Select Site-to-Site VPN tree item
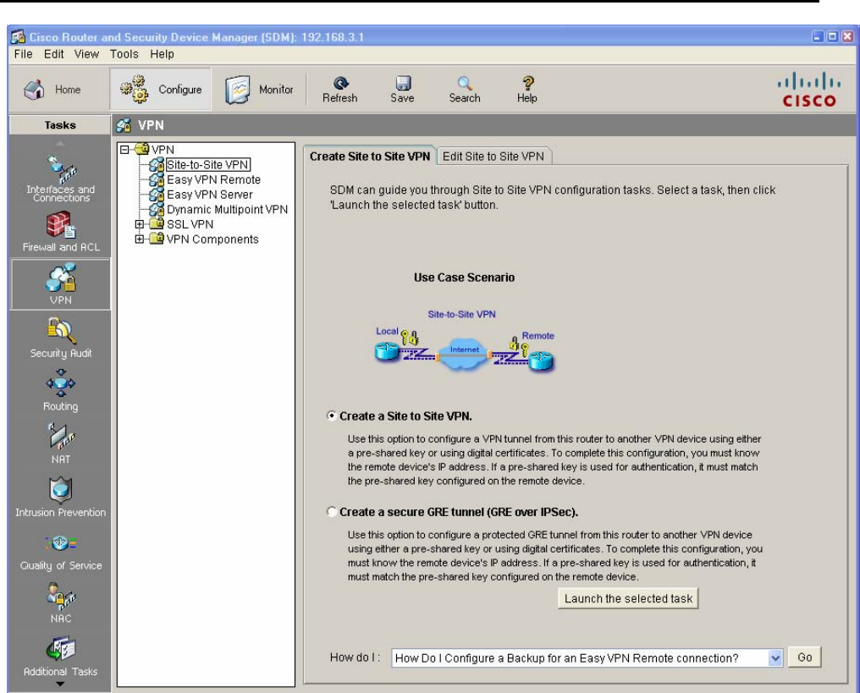 click(207, 164)
